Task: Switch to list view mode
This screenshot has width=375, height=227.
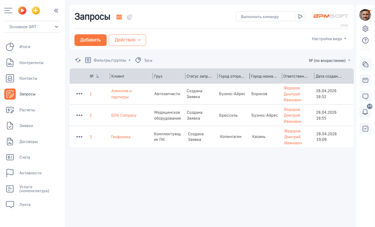Action: pos(119,17)
